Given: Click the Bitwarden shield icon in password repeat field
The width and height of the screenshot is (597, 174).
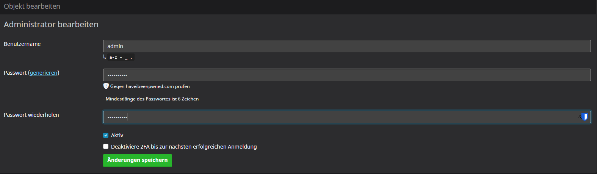Looking at the screenshot, I should [584, 117].
